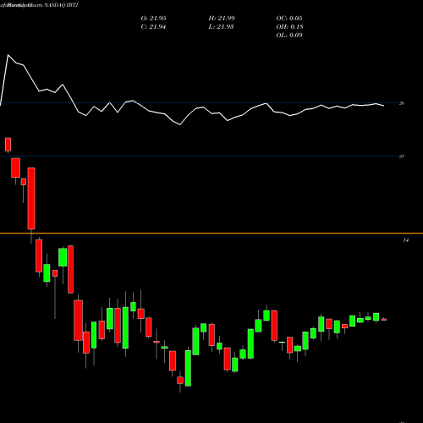Click the open price reading O: 21.95
The image size is (423, 423).
point(153,19)
